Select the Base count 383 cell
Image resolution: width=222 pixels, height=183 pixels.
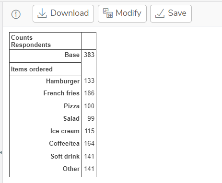(x=89, y=55)
